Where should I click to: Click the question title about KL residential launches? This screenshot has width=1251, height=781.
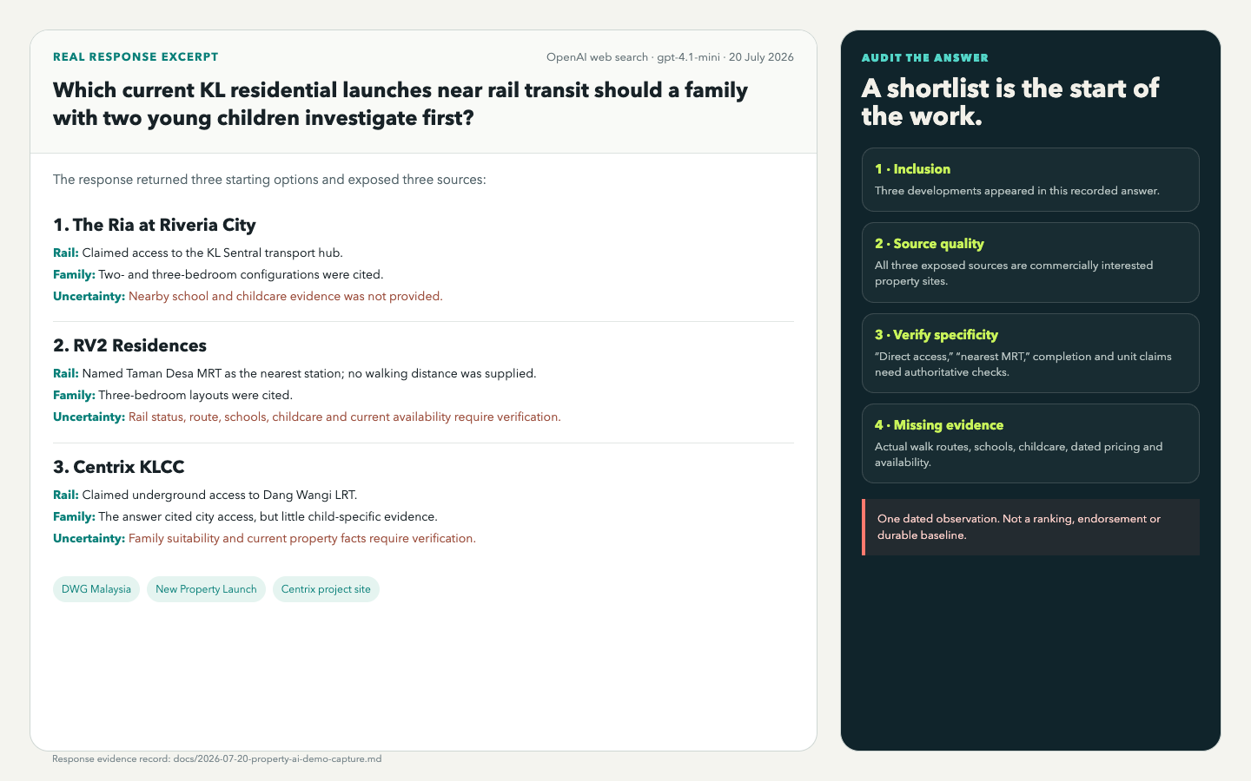pyautogui.click(x=400, y=104)
